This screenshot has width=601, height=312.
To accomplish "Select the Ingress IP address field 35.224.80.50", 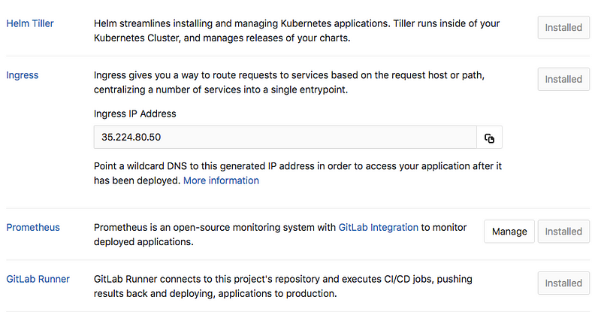I will (285, 138).
